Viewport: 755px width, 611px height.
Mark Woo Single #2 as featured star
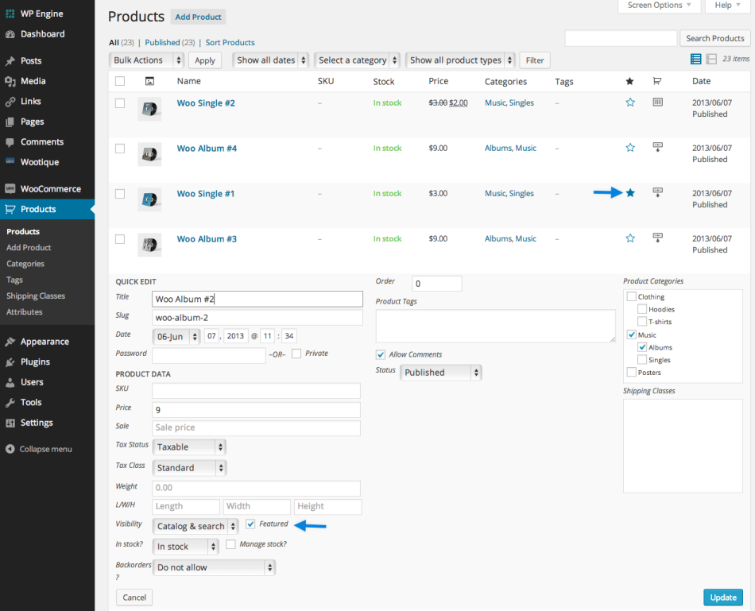coord(630,102)
